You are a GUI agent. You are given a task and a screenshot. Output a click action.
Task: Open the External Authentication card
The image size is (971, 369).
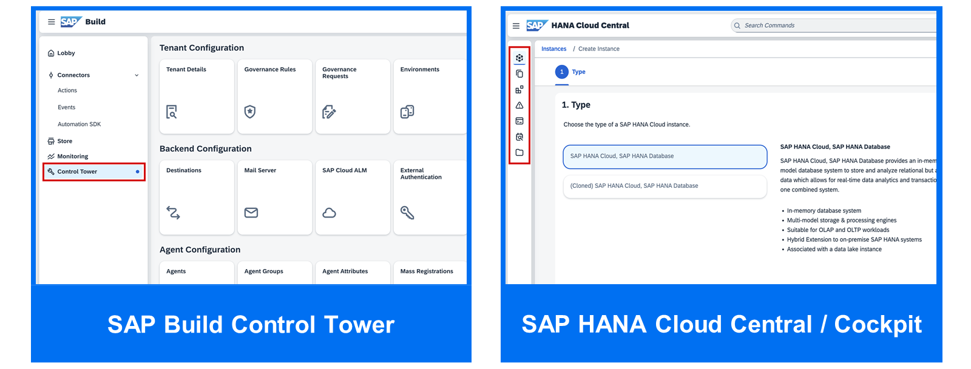coord(430,198)
